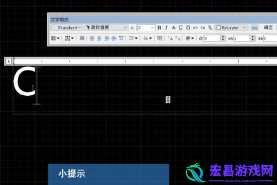Open the @ symbol insert dropdown

190,38
